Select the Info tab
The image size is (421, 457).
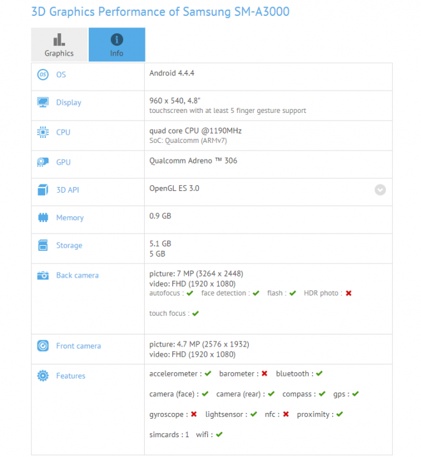click(117, 45)
